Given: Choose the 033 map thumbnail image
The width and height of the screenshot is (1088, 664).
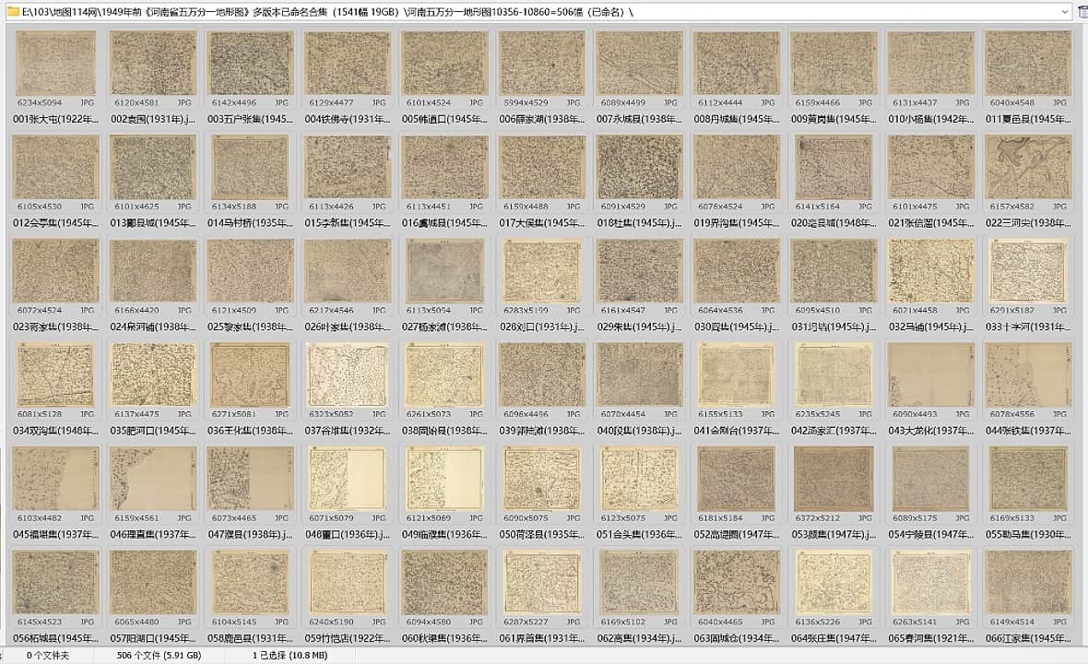Looking at the screenshot, I should [1028, 271].
